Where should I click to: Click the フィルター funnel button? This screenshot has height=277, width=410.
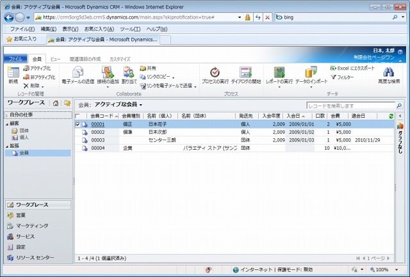point(342,77)
